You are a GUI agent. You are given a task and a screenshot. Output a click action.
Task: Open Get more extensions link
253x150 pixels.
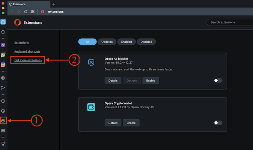(28, 60)
